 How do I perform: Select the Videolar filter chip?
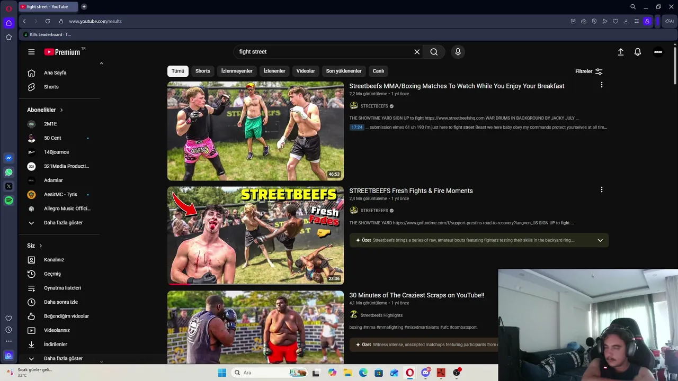[306, 71]
